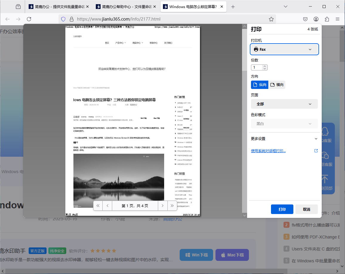Viewport: 345px width, 274px height.
Task: Increase copies with the 份数 stepper arrow
Action: coord(265,66)
